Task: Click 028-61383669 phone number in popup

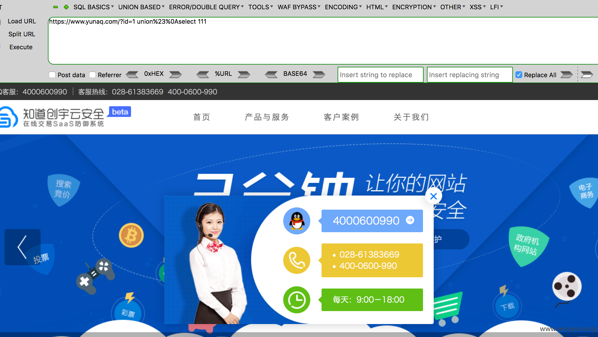Action: pos(369,254)
